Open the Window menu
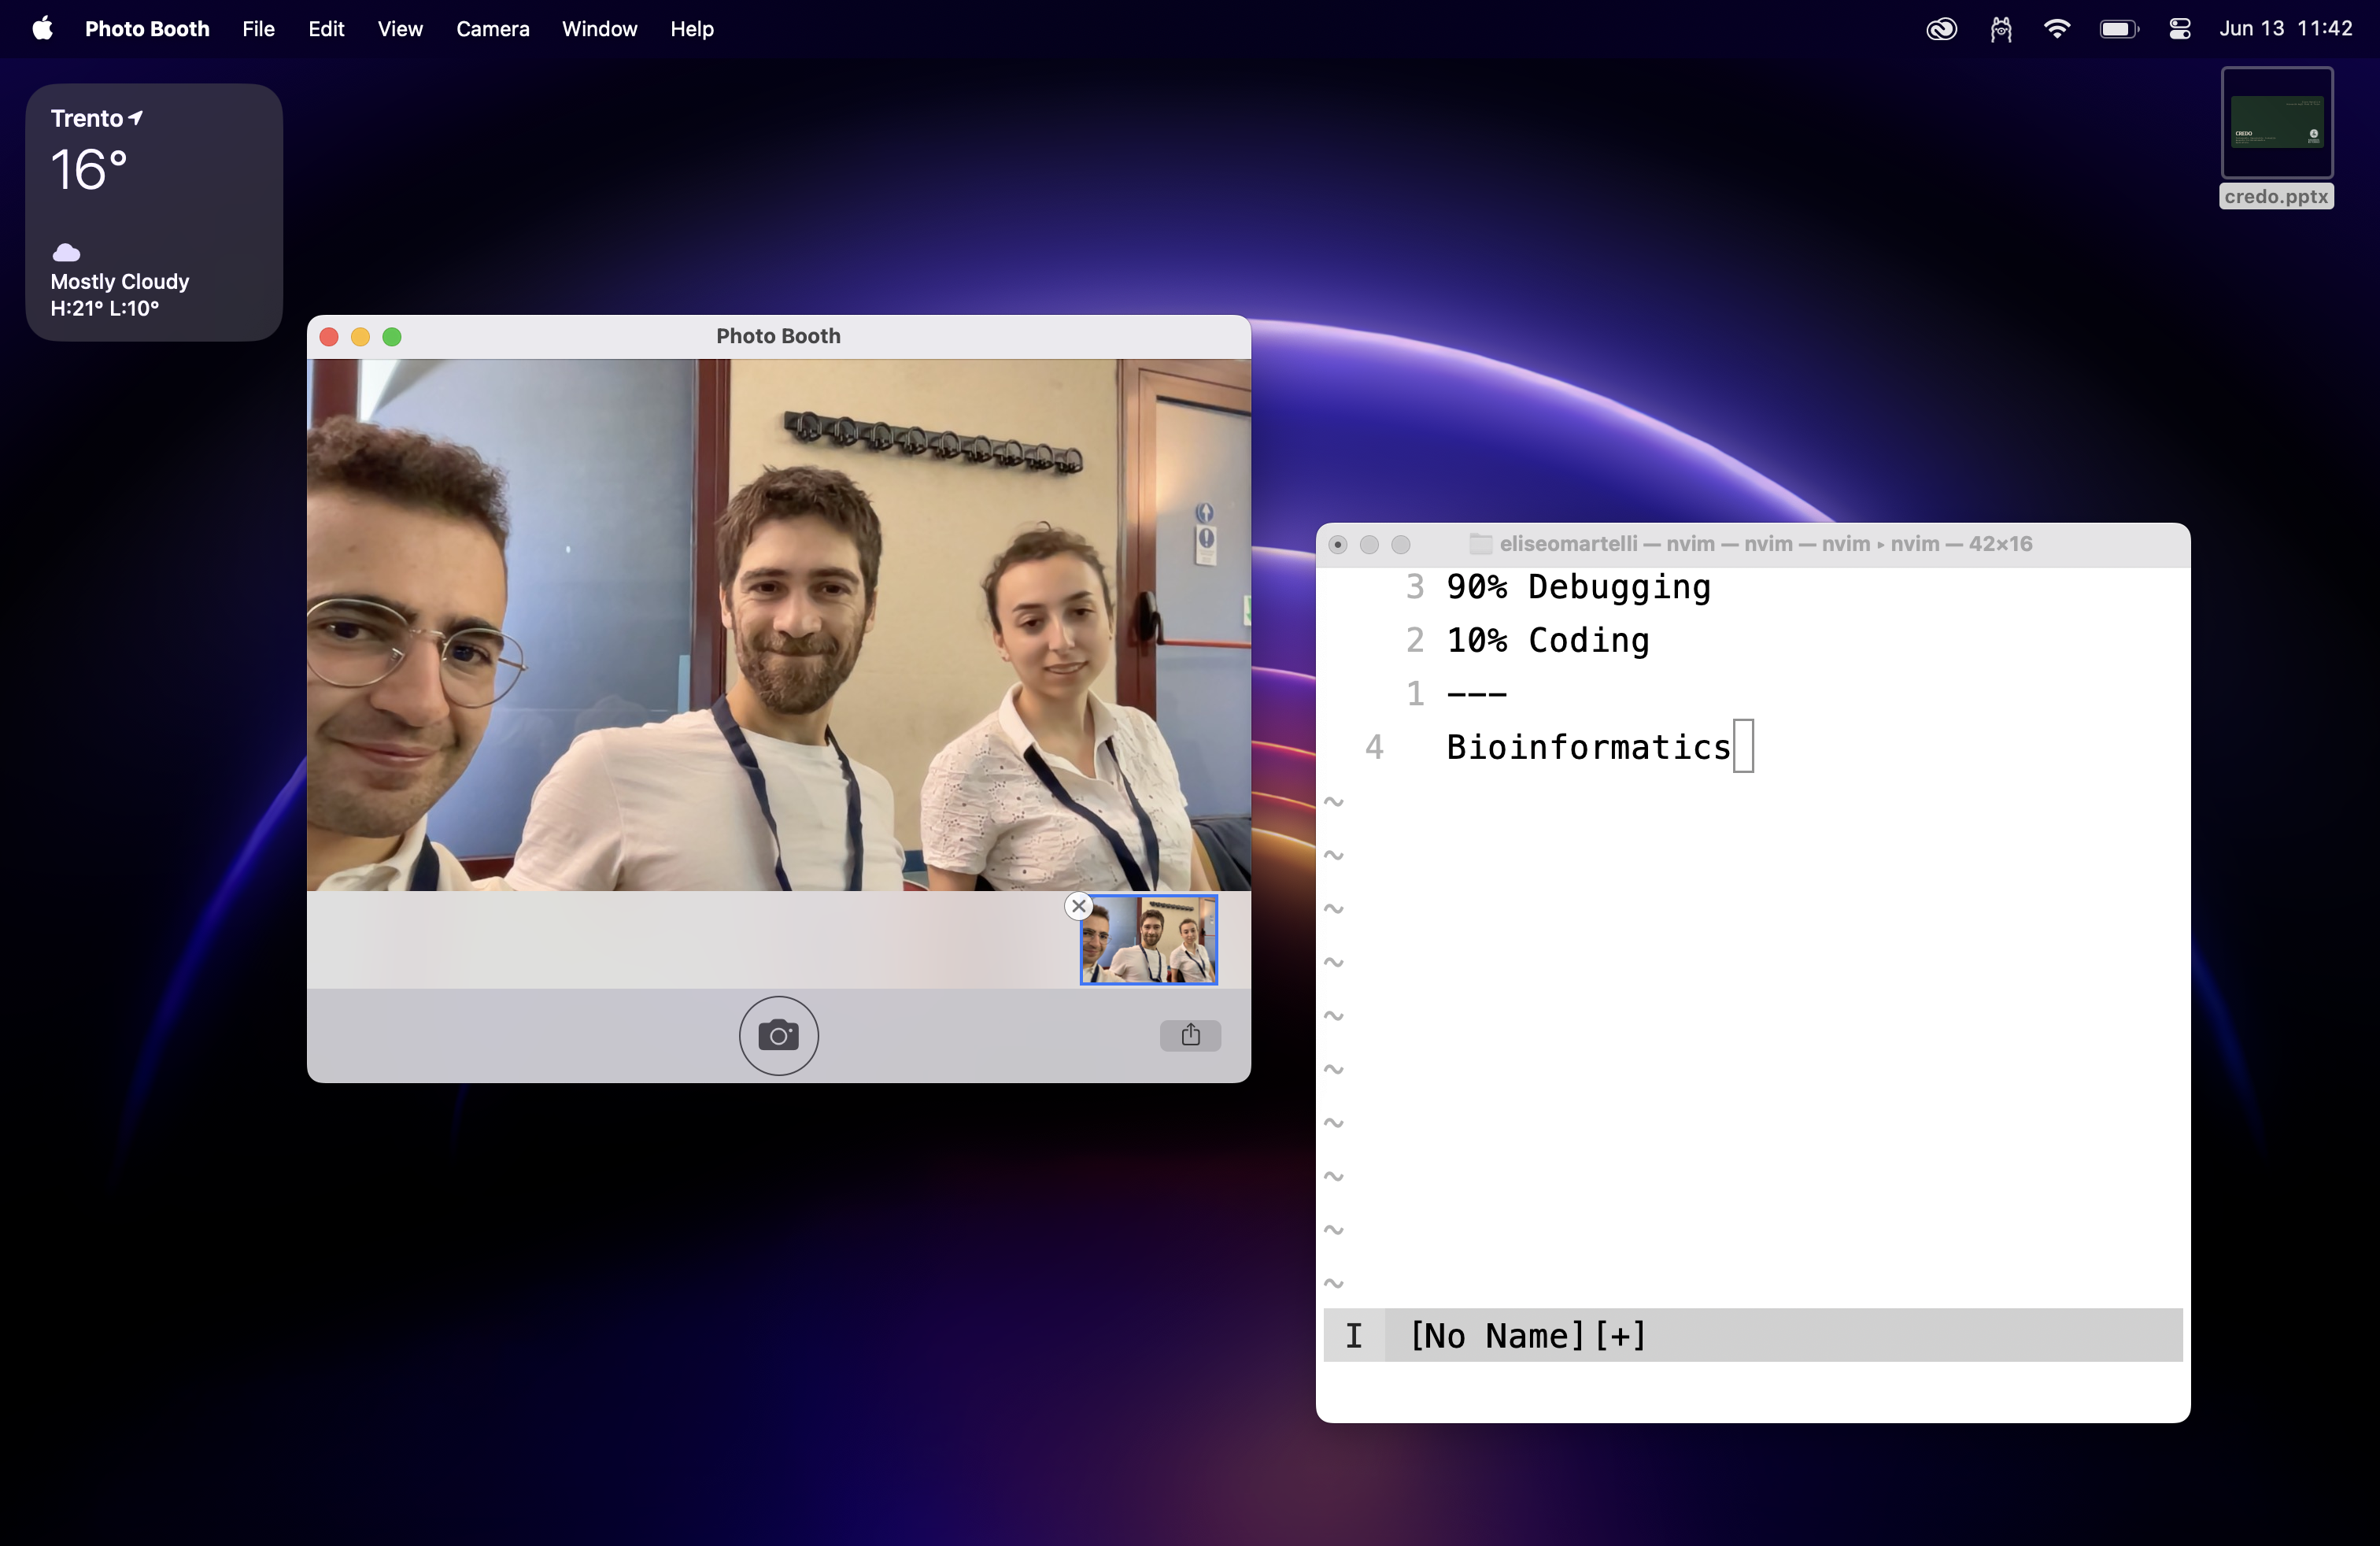2380x1546 pixels. tap(599, 28)
